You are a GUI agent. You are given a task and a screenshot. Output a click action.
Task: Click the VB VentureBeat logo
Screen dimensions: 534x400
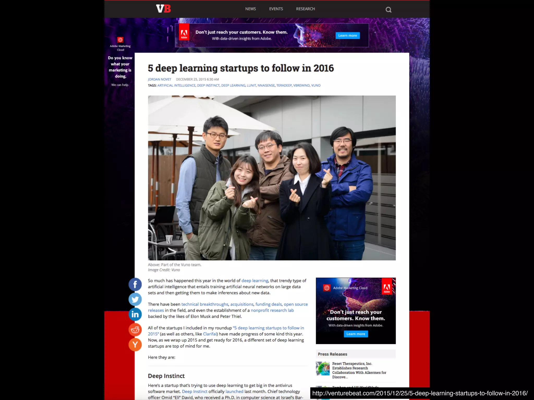tap(163, 9)
